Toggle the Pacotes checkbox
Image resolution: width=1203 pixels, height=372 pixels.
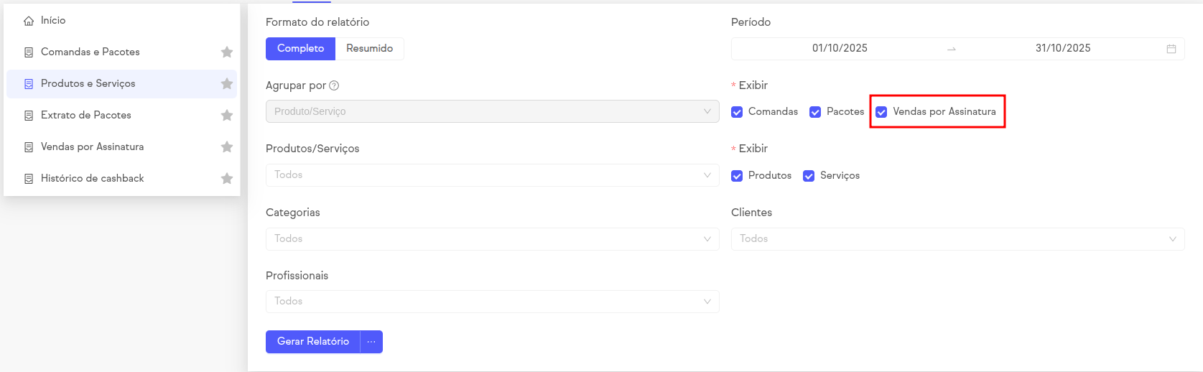815,112
